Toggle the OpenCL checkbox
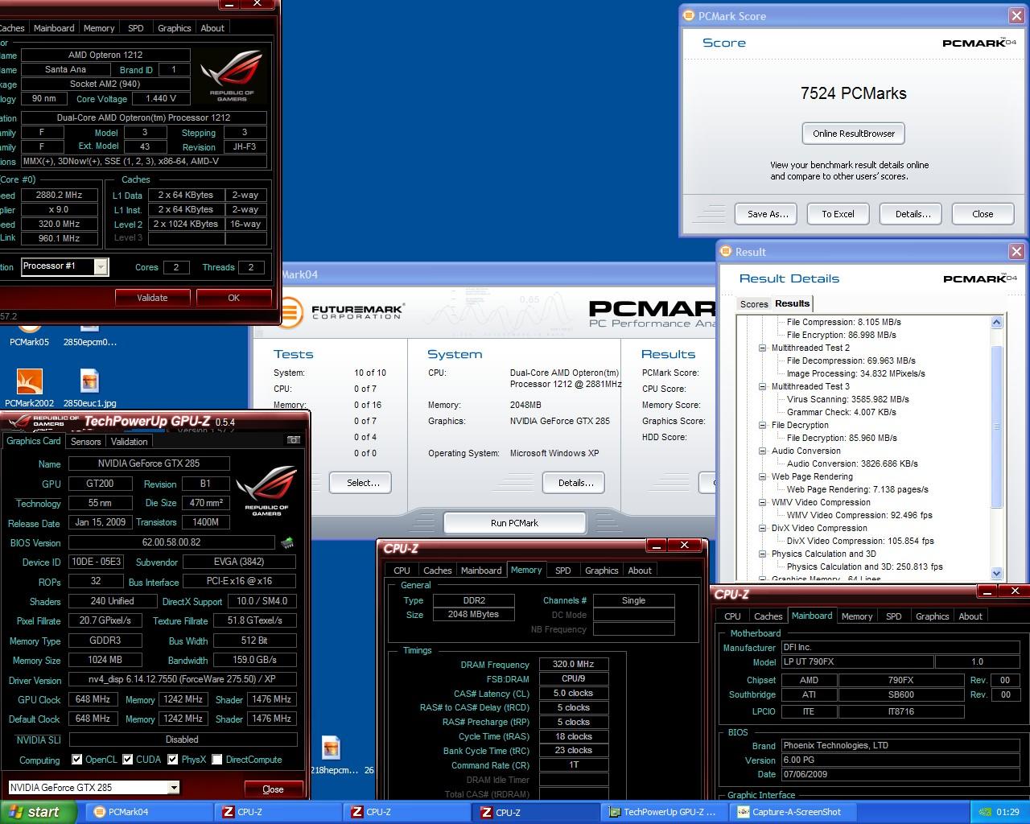 [x=76, y=759]
